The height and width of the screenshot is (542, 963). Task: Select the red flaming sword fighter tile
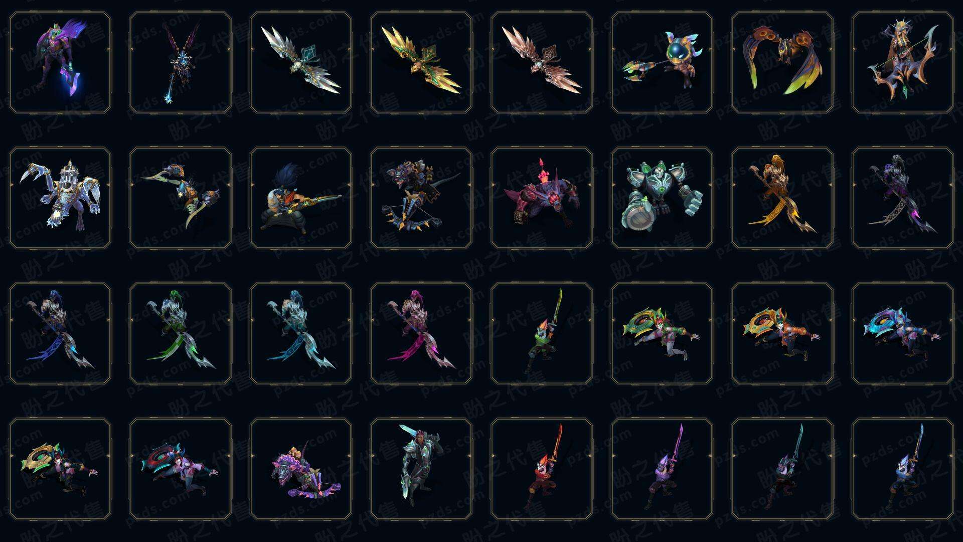(x=542, y=469)
